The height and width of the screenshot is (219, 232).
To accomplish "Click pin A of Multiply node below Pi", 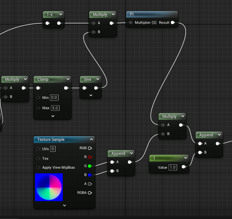I will point(163,125).
